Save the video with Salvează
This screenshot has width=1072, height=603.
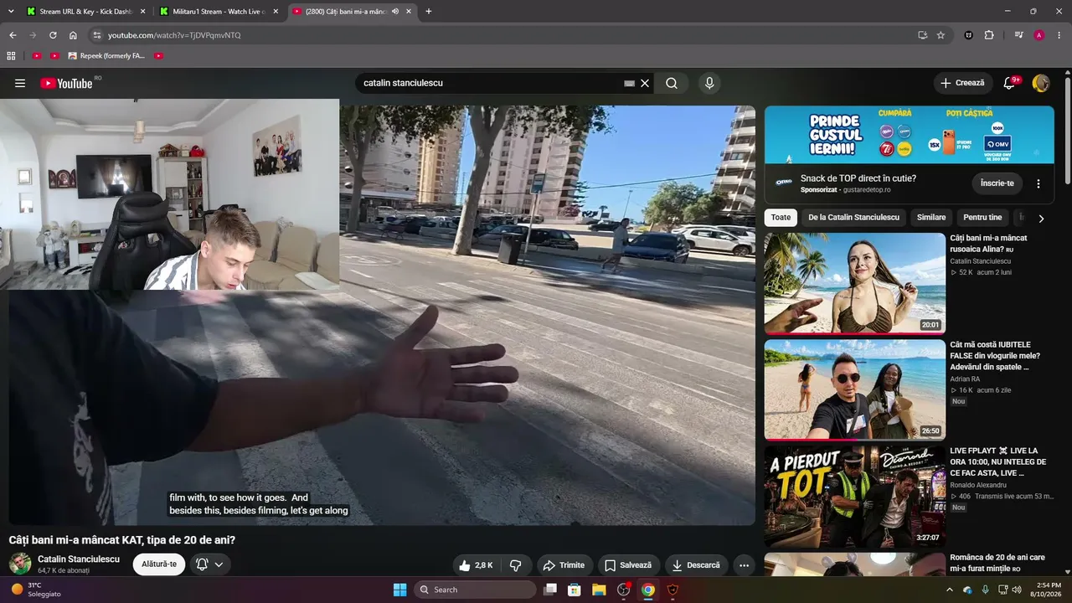click(628, 565)
